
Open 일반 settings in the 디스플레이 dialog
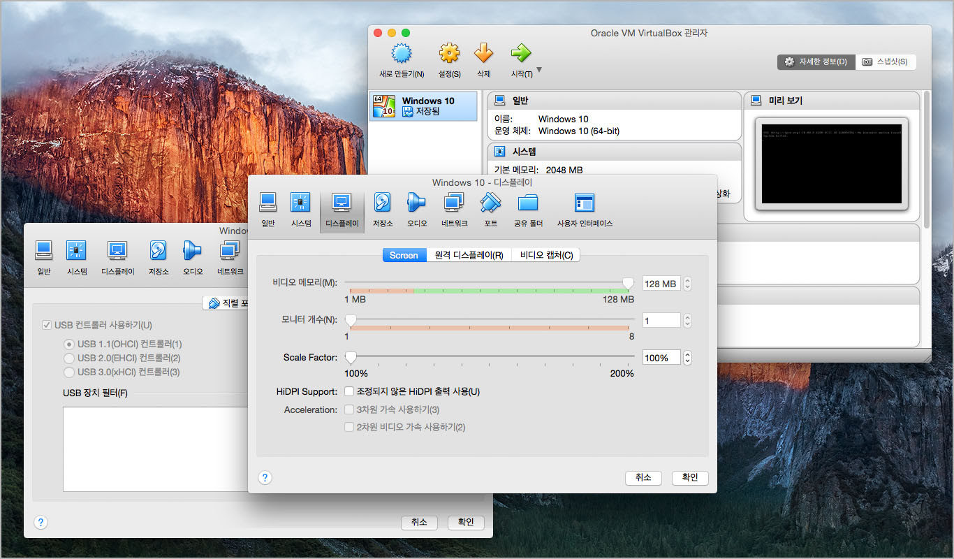(x=267, y=210)
